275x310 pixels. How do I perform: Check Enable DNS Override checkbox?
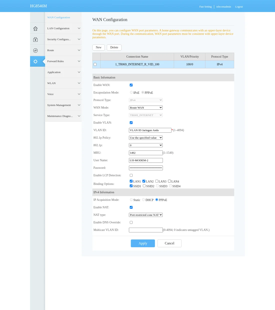click(x=131, y=222)
